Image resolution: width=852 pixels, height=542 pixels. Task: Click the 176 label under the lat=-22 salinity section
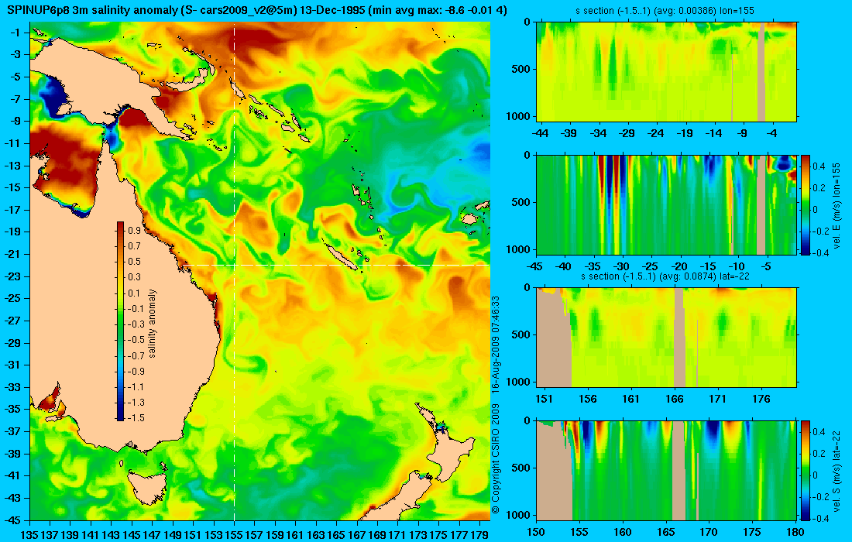[x=761, y=400]
